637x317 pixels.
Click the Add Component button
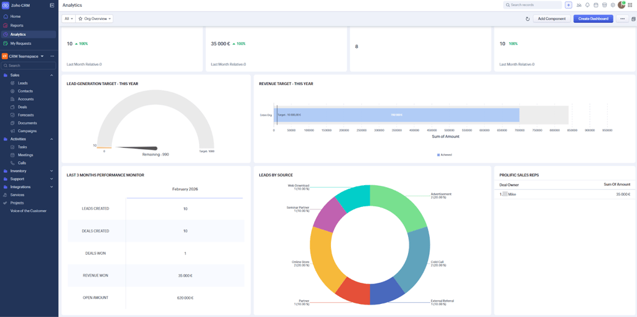[552, 19]
